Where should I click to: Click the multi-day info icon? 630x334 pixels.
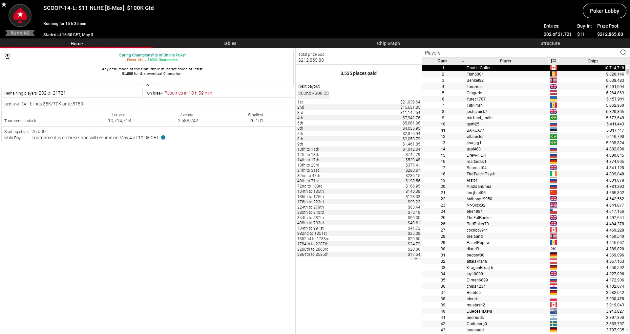click(x=163, y=138)
